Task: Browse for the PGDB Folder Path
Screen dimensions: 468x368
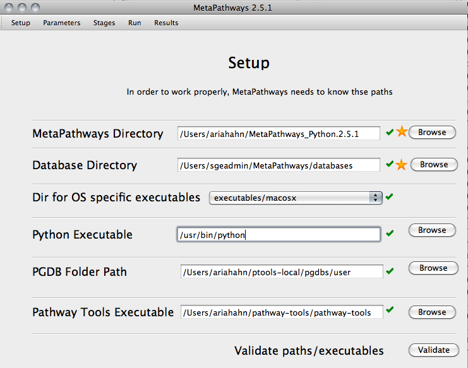Action: pos(433,268)
